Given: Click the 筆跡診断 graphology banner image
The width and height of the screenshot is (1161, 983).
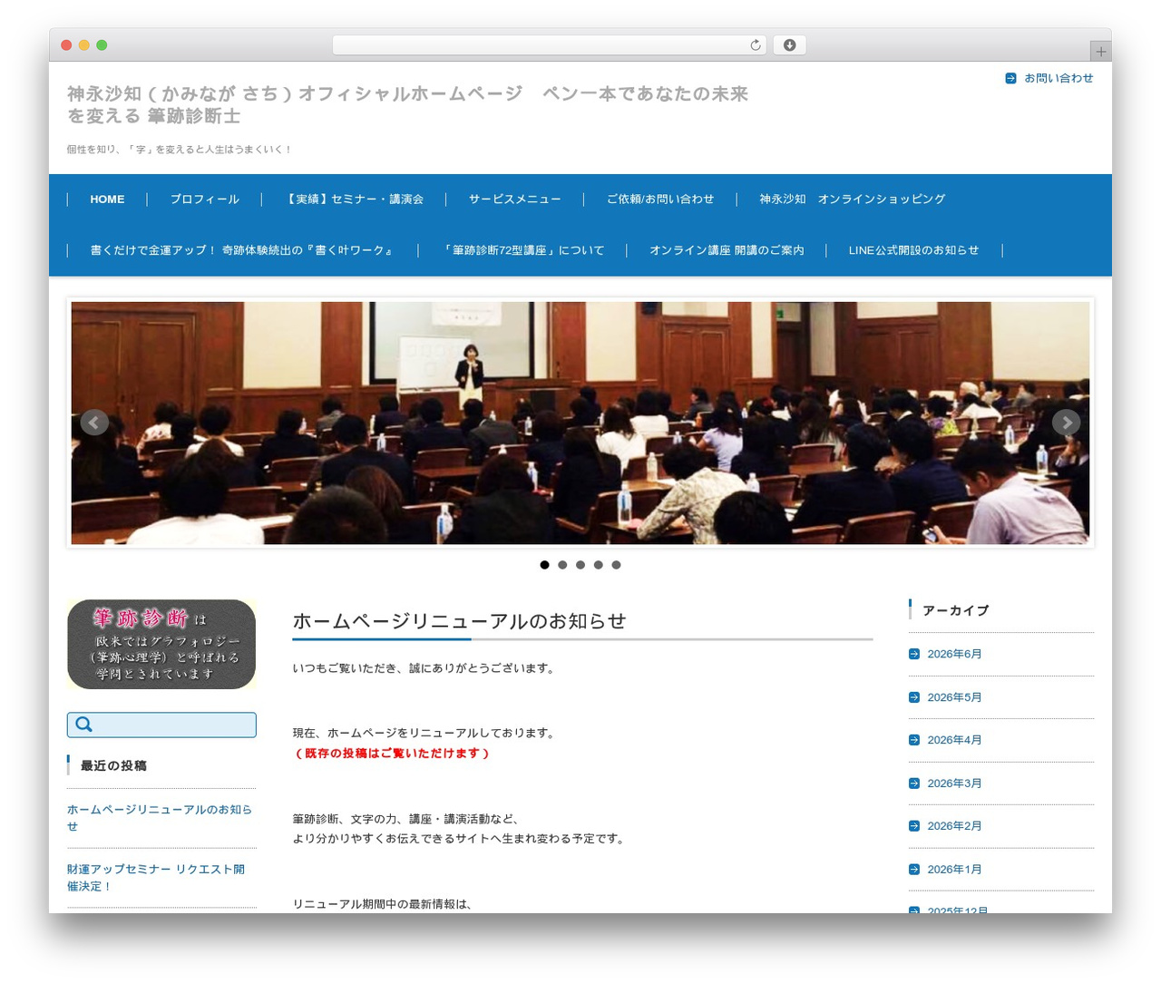Looking at the screenshot, I should pyautogui.click(x=161, y=645).
